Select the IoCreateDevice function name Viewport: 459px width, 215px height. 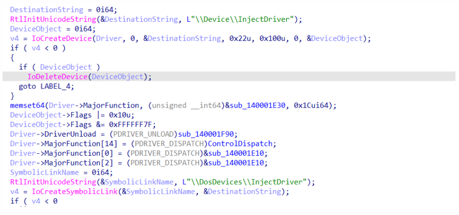point(62,38)
